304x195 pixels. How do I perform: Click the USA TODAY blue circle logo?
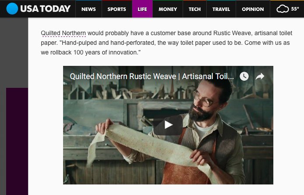click(x=12, y=9)
